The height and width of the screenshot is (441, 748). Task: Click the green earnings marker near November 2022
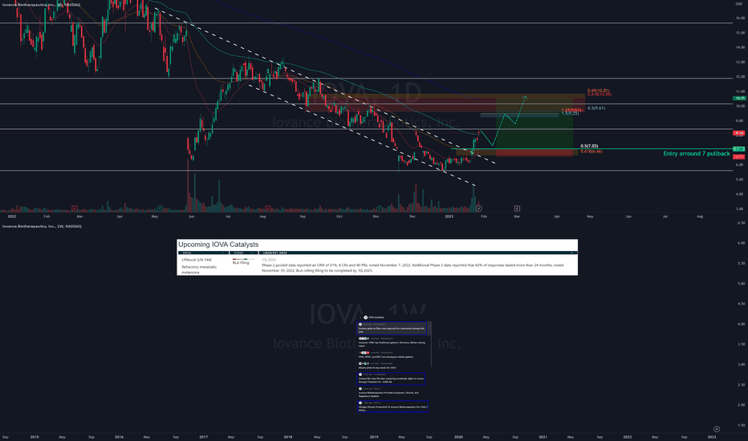pos(380,208)
